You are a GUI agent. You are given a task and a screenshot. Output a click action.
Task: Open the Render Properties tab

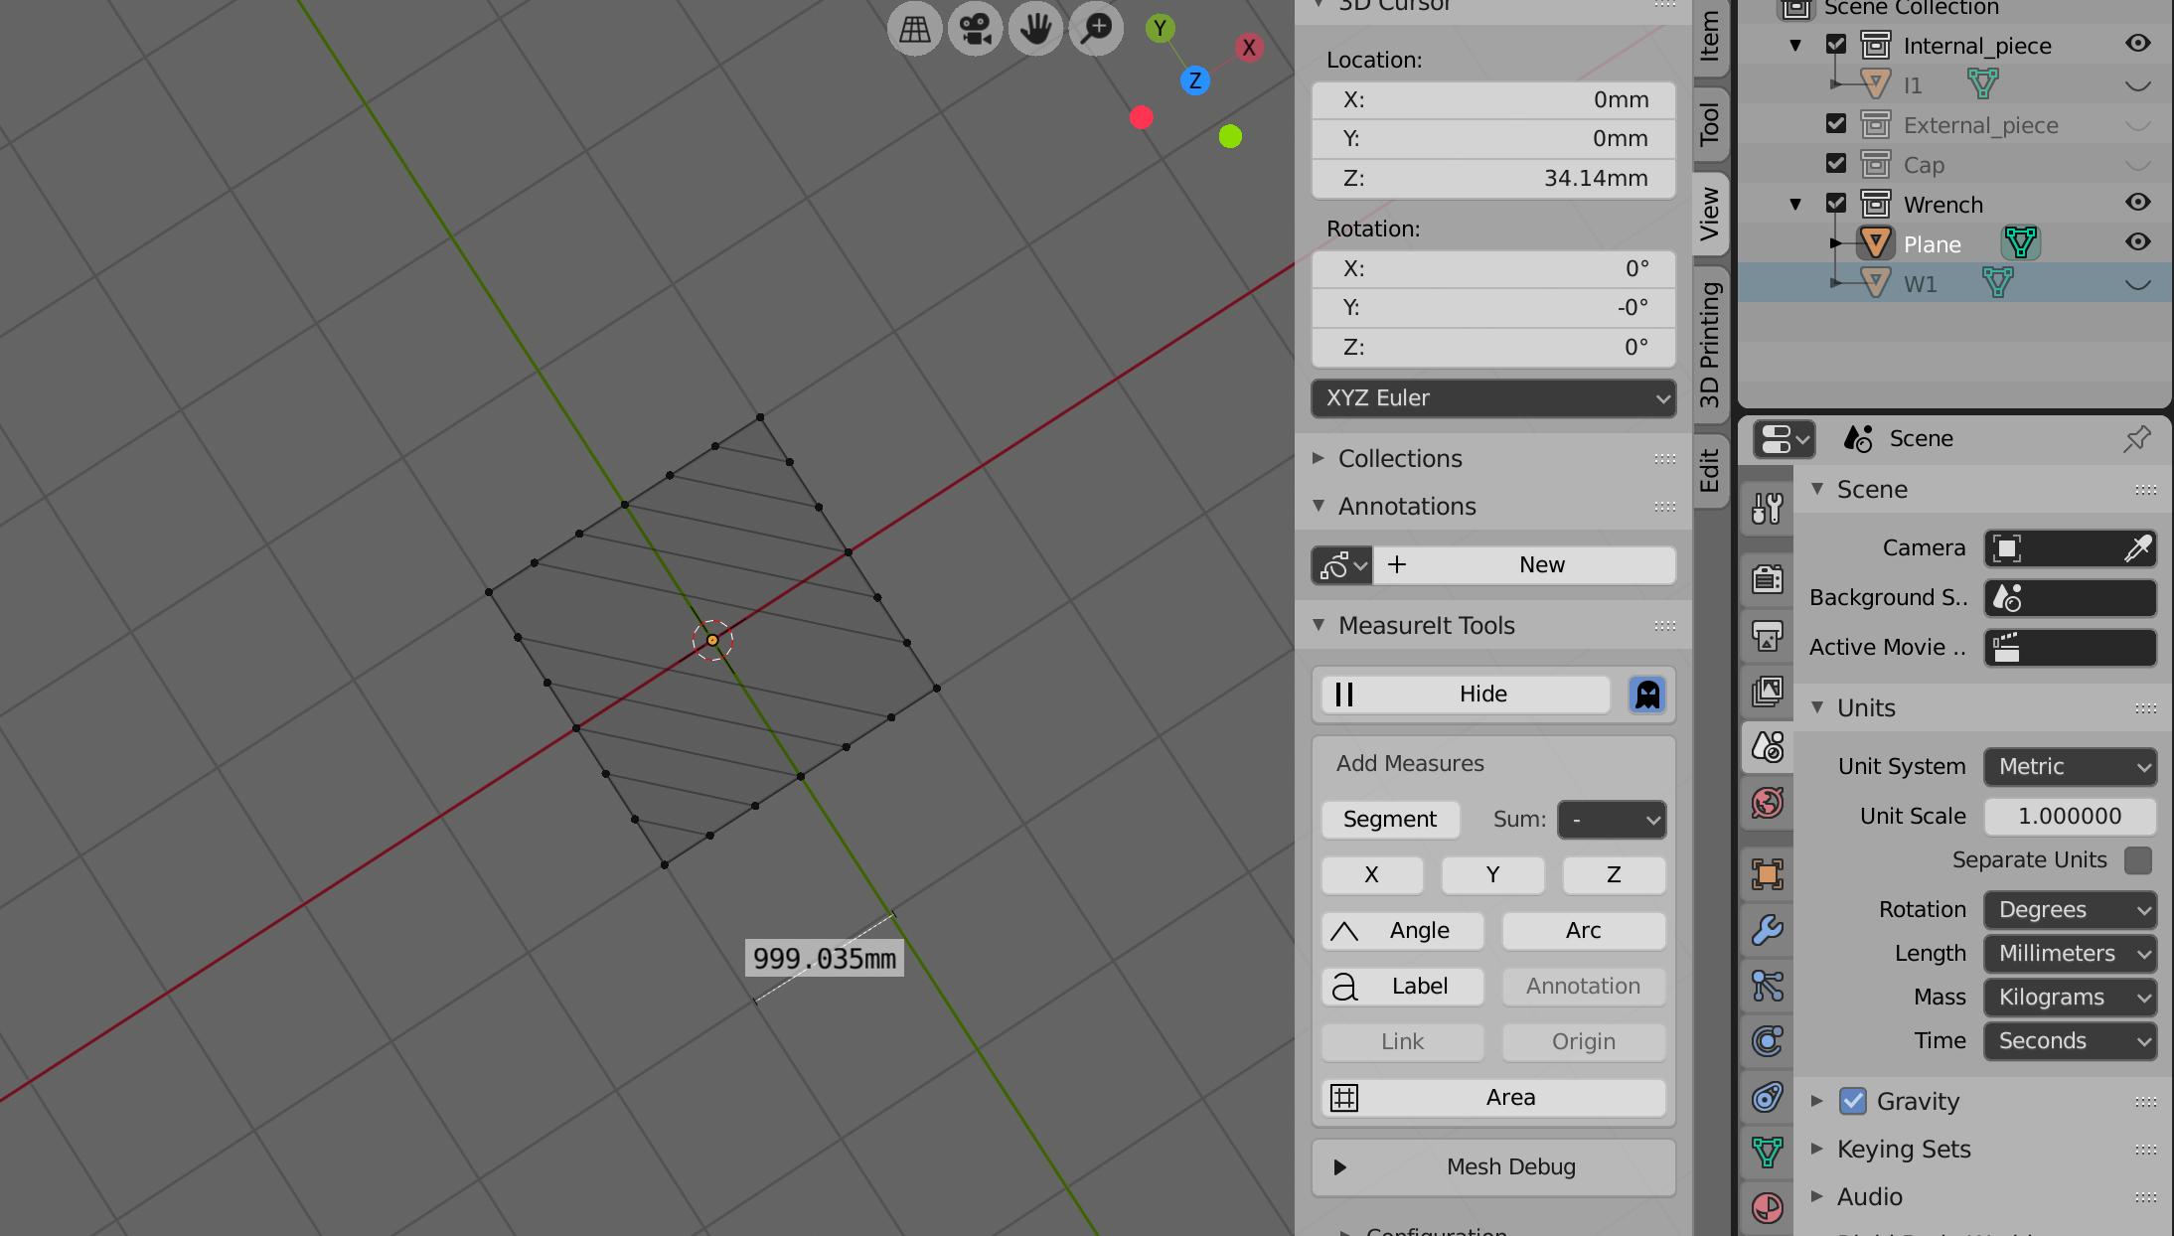(x=1768, y=577)
